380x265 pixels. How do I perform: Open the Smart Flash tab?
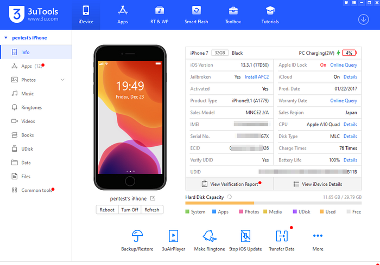(x=196, y=15)
